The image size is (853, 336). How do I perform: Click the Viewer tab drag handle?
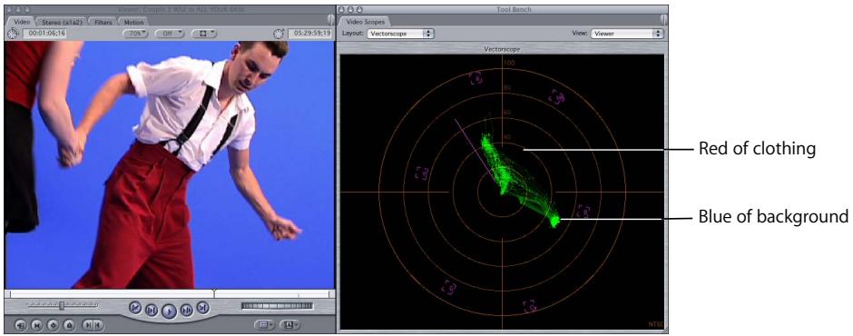(330, 21)
